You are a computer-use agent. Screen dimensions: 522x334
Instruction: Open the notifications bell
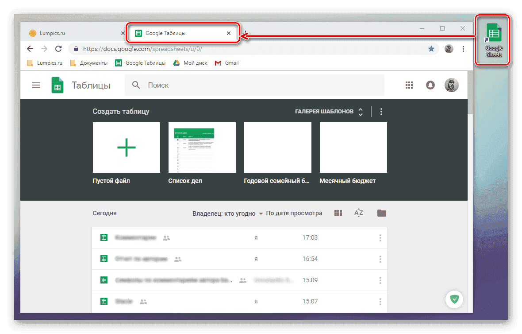click(x=430, y=85)
